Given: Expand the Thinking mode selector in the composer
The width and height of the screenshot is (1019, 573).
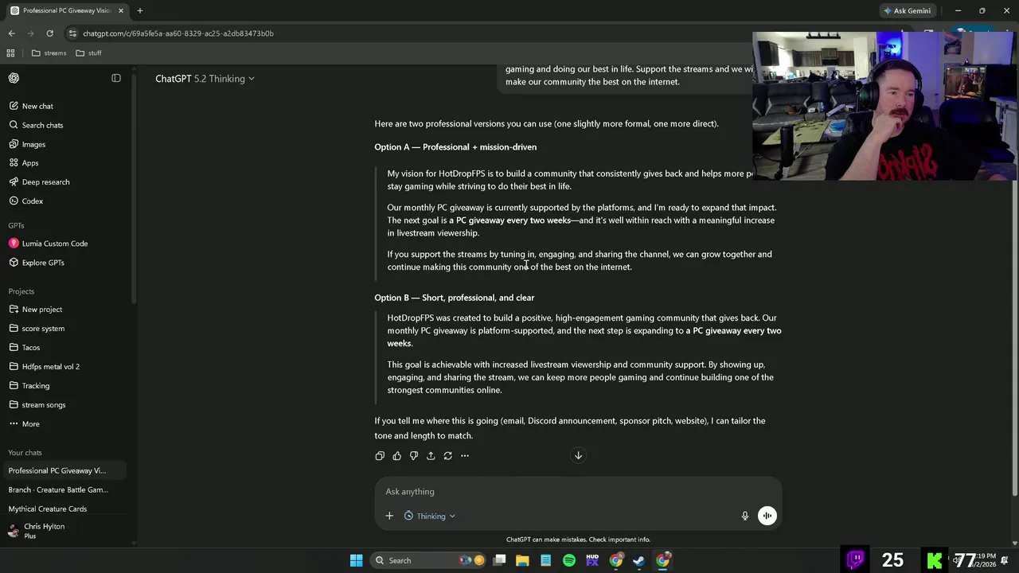Looking at the screenshot, I should (430, 516).
